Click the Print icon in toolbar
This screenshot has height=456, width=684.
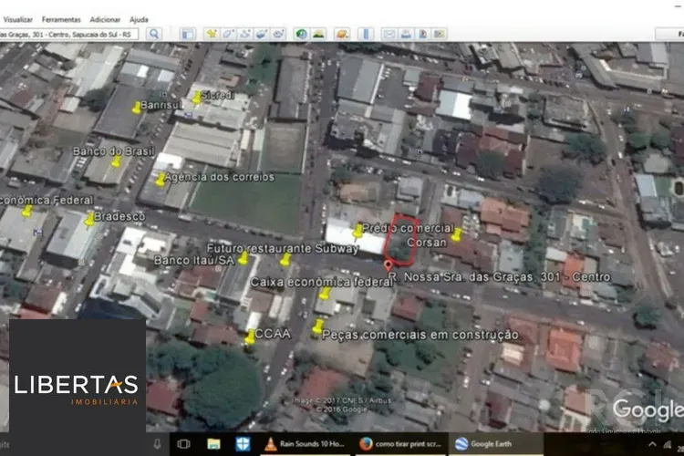click(x=405, y=34)
